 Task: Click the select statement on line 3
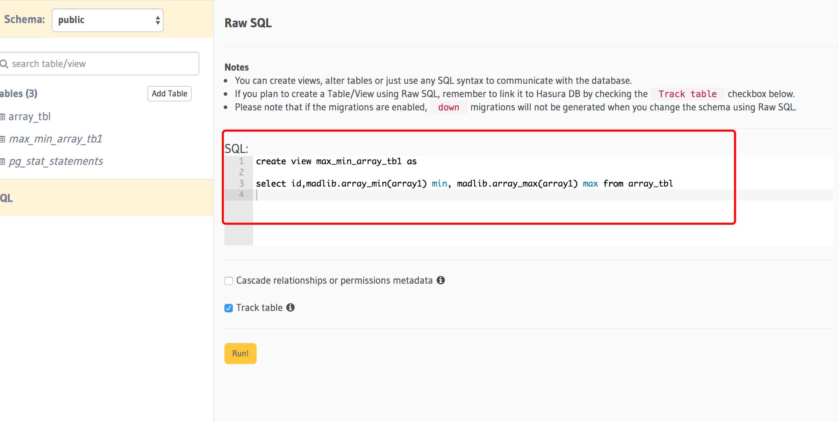464,184
